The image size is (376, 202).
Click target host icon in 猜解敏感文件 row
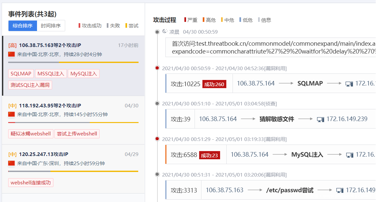click(x=320, y=119)
